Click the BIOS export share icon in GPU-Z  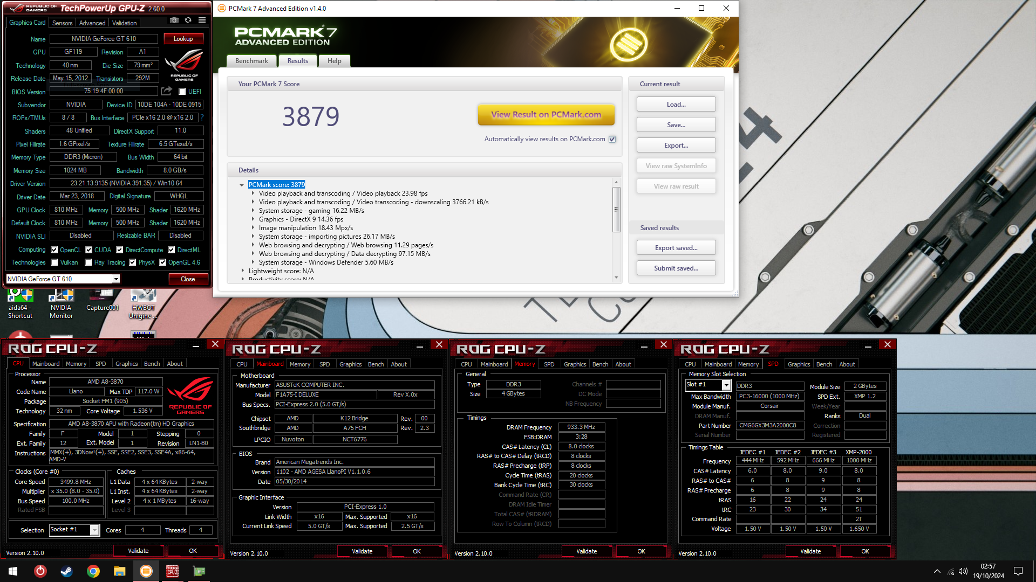[x=166, y=91]
